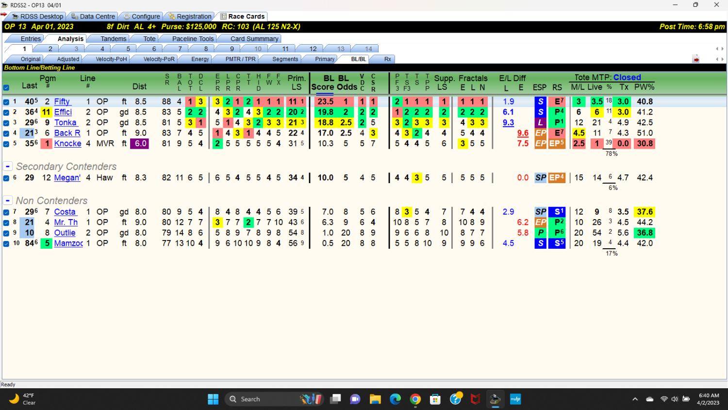Uncheck the checkbox for row 5 Knocke
The height and width of the screenshot is (410, 728).
coord(6,144)
